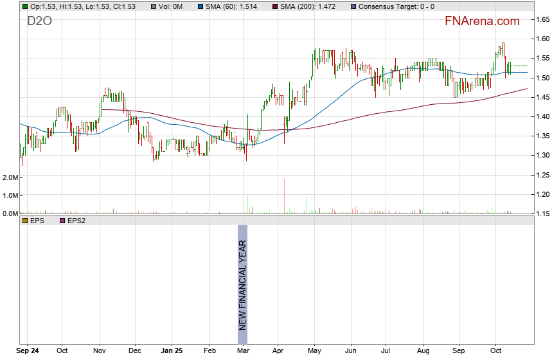Select the Consensus Target: 0 - 0 label
Viewport: 552px width, 364px height.
[x=396, y=6]
